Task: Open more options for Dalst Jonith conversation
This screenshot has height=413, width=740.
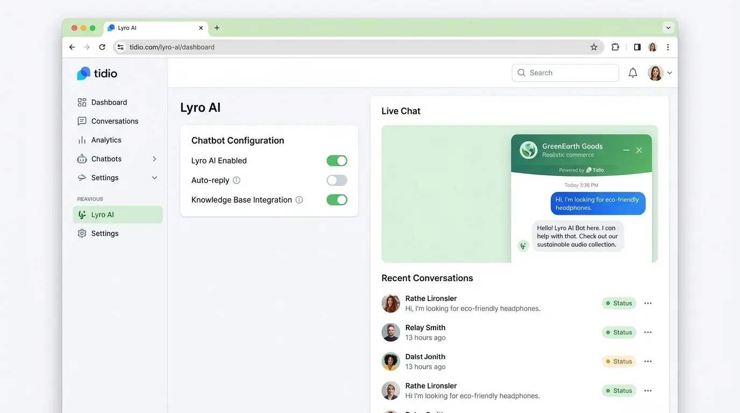Action: [x=648, y=361]
